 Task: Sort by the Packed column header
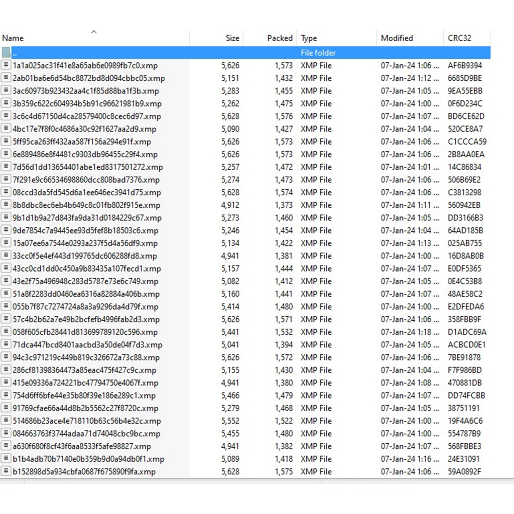click(x=280, y=38)
